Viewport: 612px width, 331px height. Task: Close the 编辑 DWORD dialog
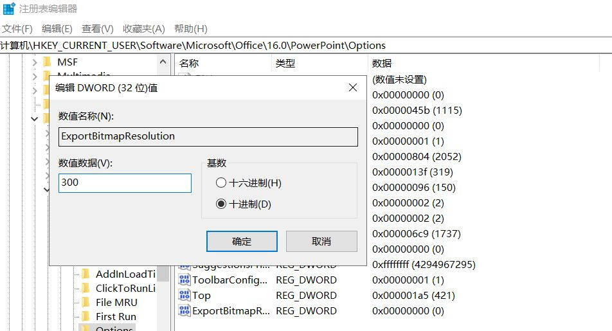point(353,87)
